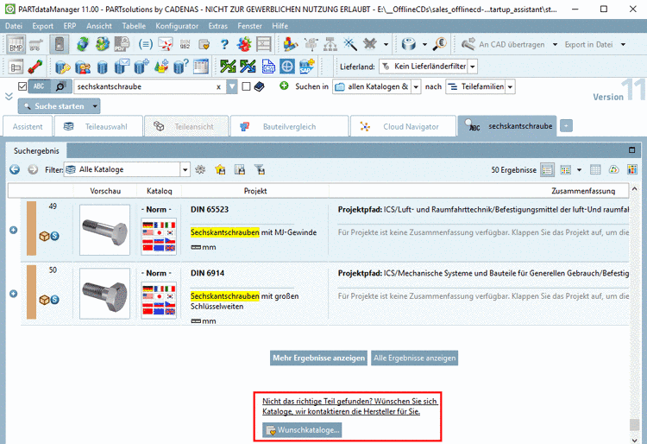The image size is (647, 444).
Task: Open the blue question mark help icon
Action: pyautogui.click(x=224, y=44)
